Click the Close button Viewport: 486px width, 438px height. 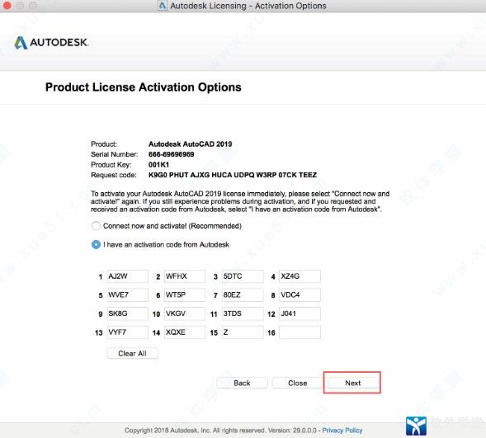tap(298, 383)
